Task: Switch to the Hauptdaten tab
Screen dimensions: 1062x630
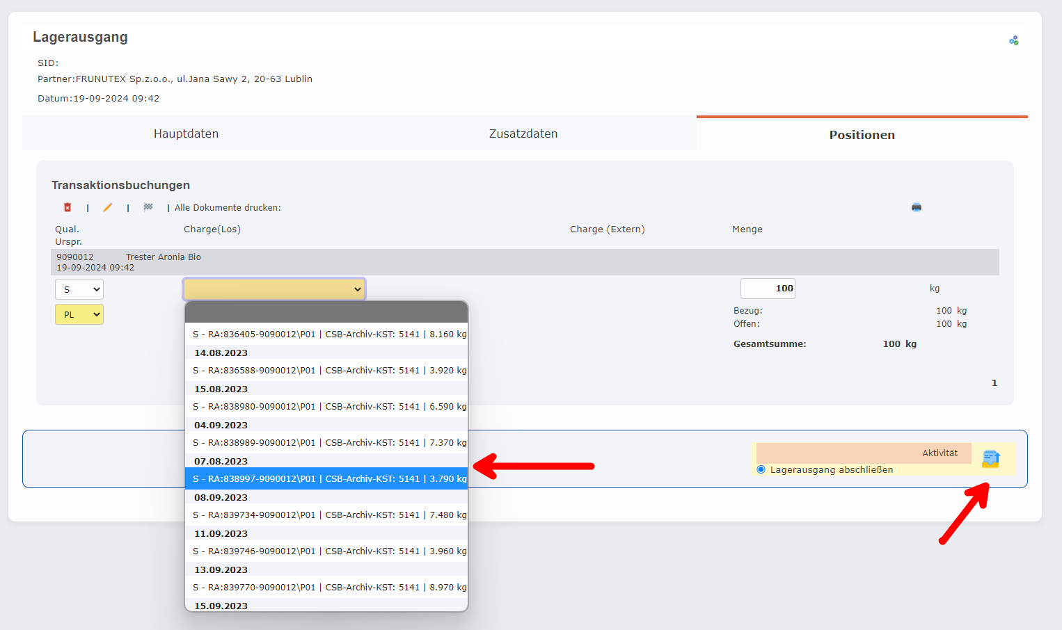Action: click(186, 134)
